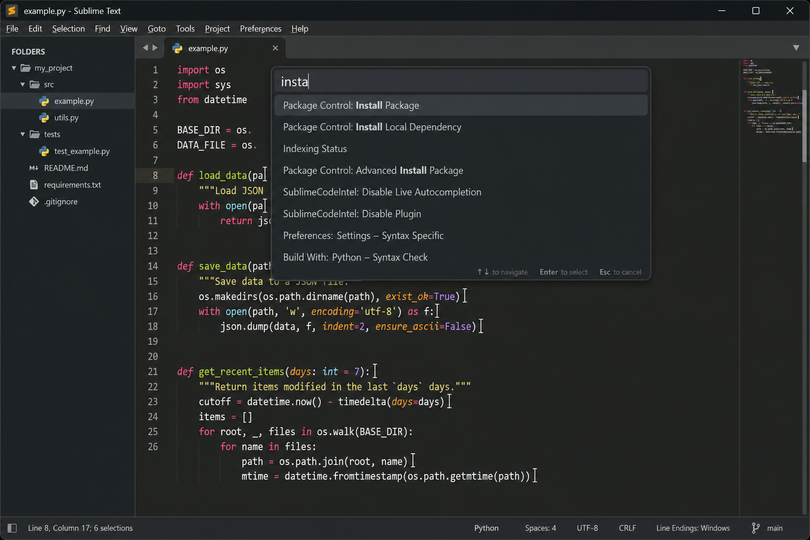Open the Python syntax selector in status bar
The width and height of the screenshot is (810, 540).
click(486, 528)
